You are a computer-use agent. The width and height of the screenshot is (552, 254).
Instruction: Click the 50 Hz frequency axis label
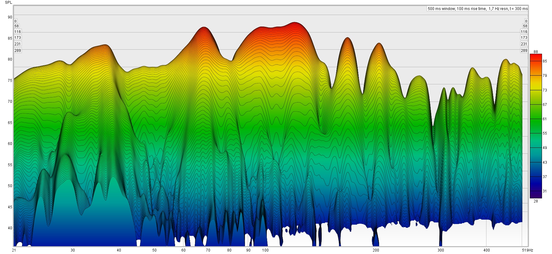tap(154, 250)
